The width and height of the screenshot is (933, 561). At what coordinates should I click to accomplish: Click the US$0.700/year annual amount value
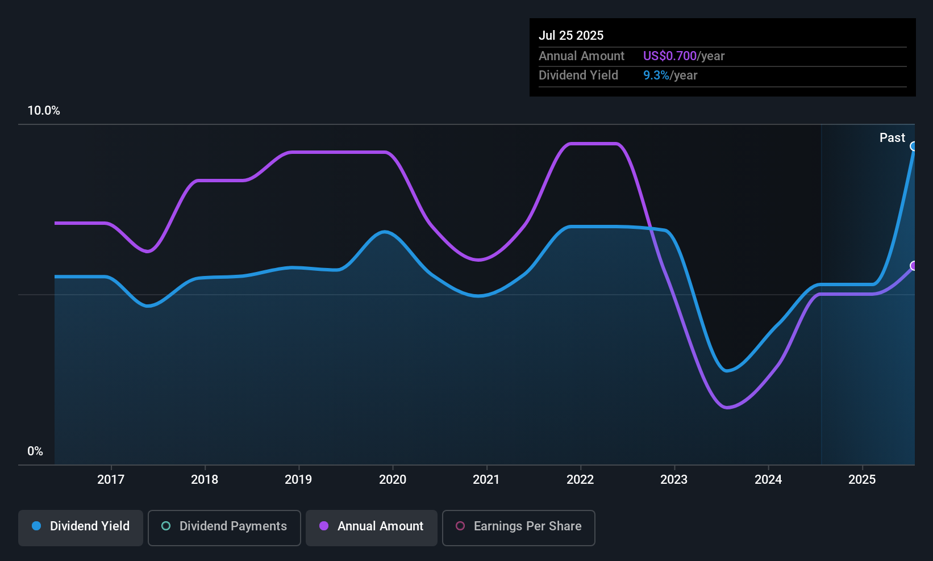[x=684, y=56]
